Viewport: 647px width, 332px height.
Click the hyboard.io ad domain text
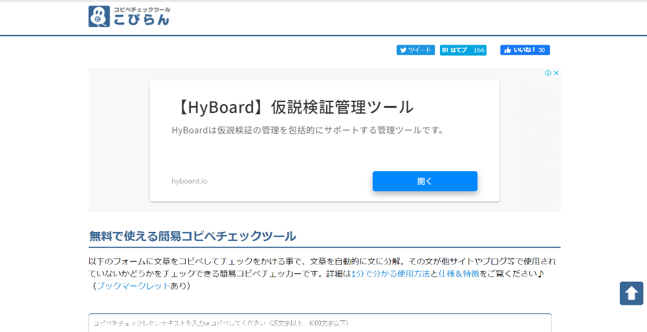coord(190,182)
